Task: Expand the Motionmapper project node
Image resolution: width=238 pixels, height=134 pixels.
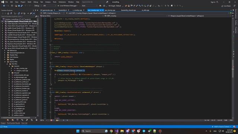Action: [3, 37]
